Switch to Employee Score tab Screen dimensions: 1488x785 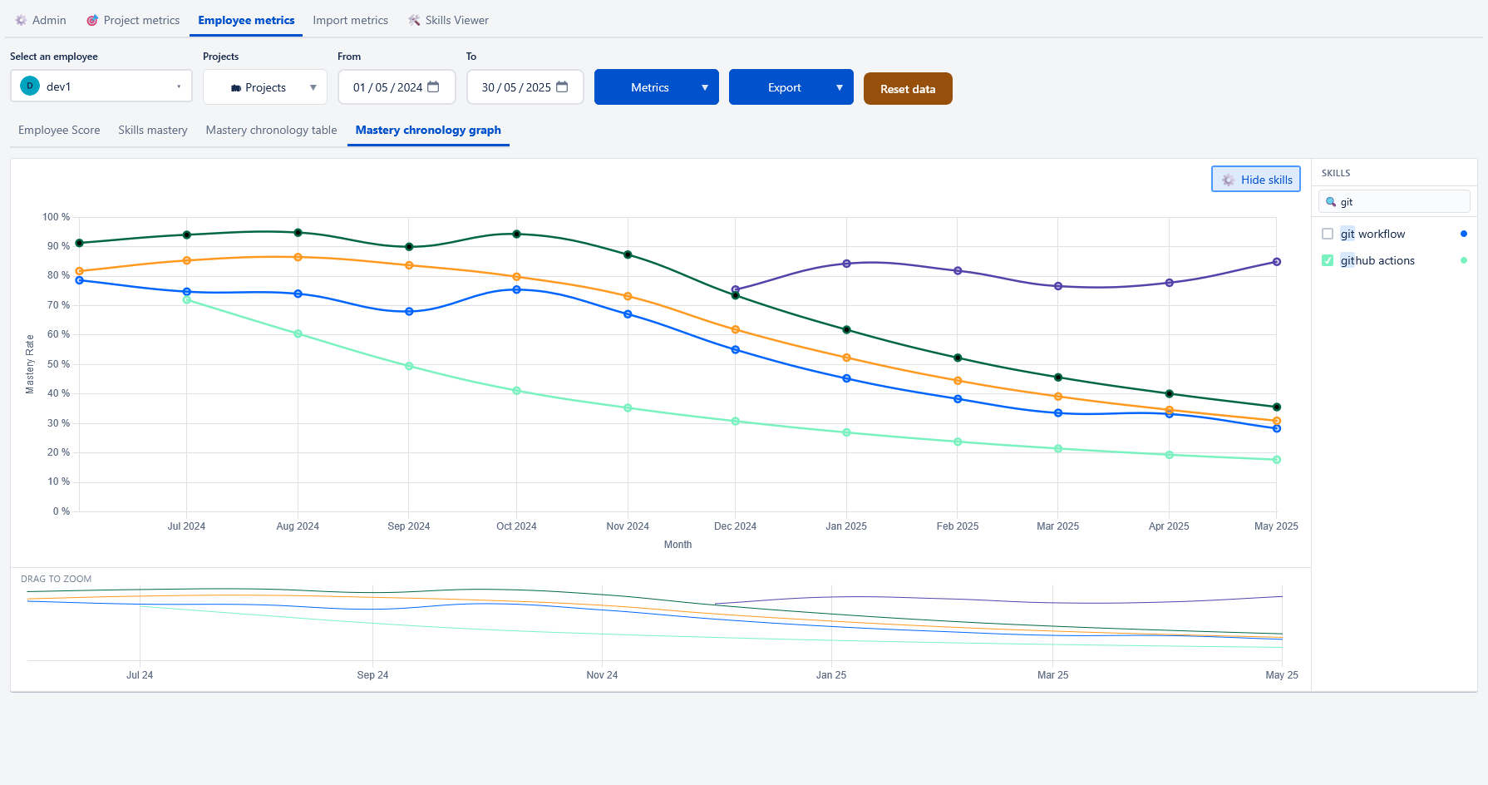pyautogui.click(x=59, y=130)
